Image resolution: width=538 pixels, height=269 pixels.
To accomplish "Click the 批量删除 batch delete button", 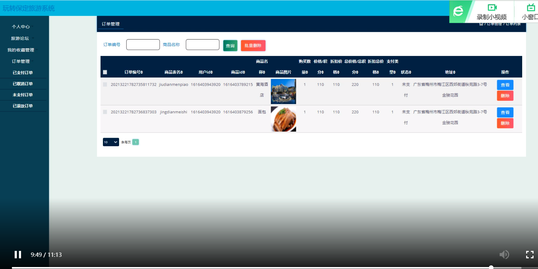I will pyautogui.click(x=253, y=45).
